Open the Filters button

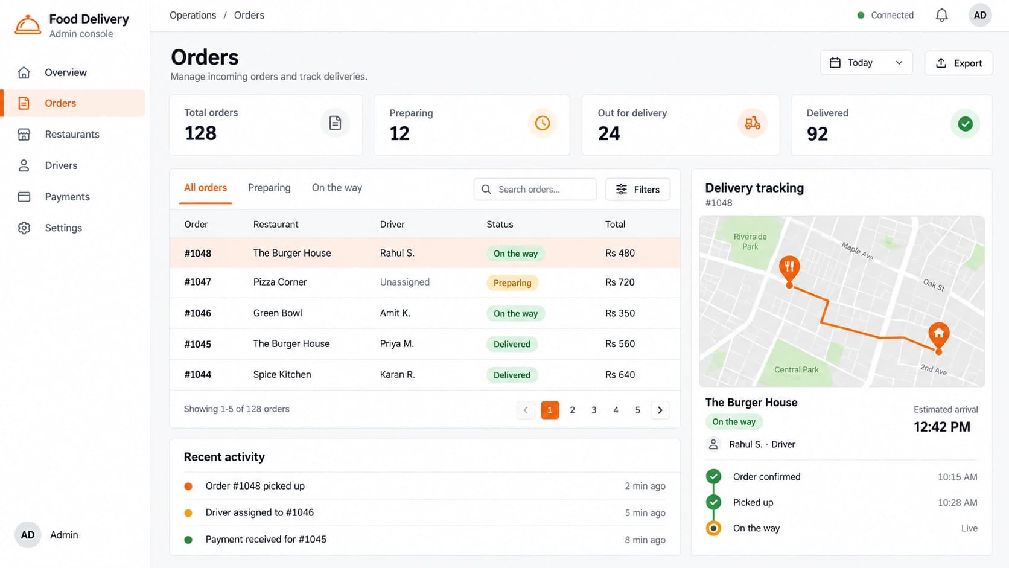click(x=637, y=190)
